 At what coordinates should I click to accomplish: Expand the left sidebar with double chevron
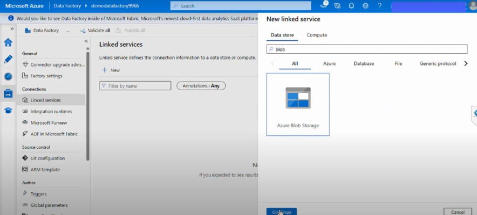click(12, 28)
